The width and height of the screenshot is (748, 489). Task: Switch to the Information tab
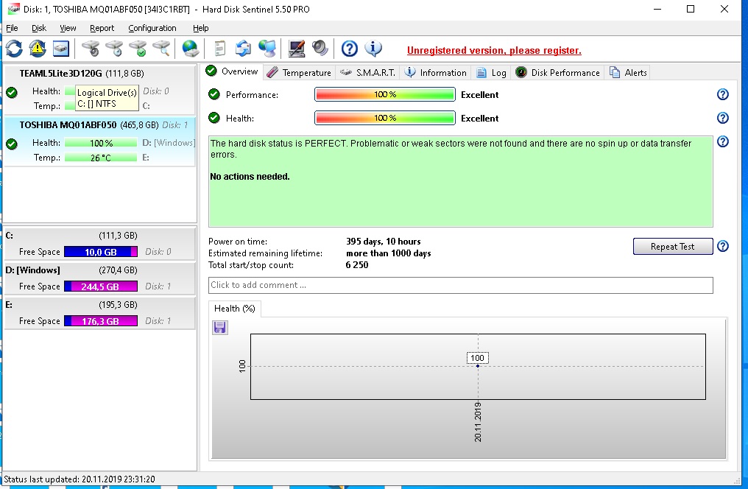[436, 72]
